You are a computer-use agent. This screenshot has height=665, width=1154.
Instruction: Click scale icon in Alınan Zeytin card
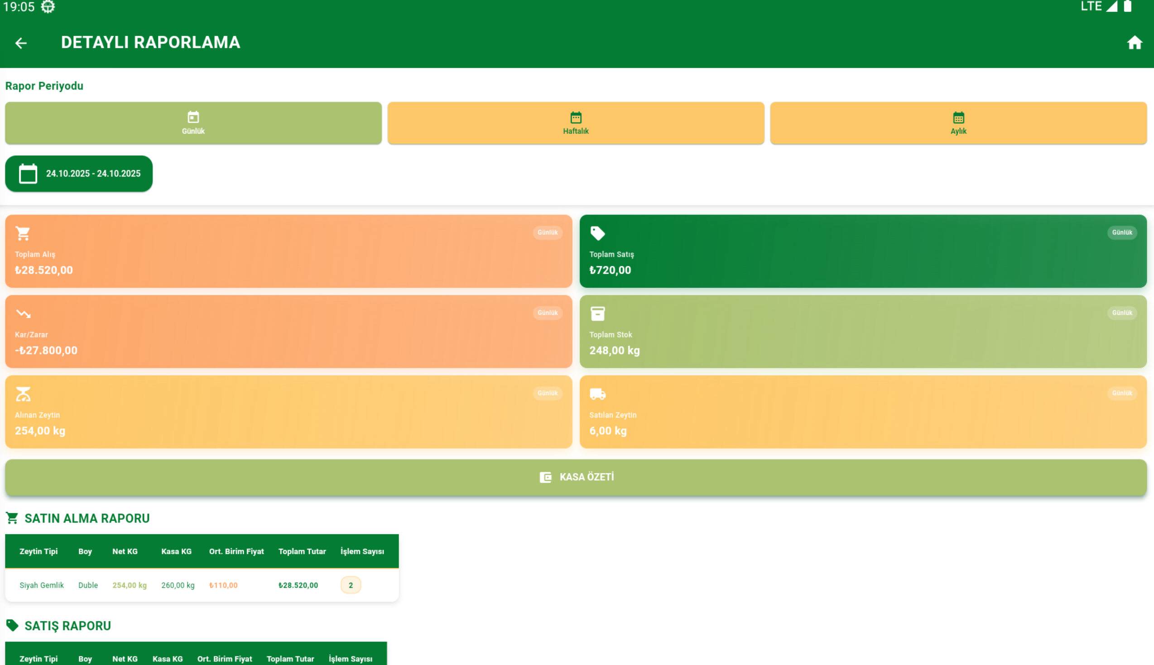click(x=23, y=394)
